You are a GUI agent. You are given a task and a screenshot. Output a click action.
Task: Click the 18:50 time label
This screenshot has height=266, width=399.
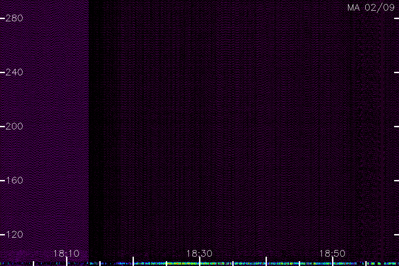[332, 254]
